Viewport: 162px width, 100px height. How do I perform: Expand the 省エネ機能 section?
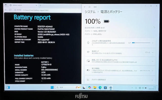tap(120, 71)
